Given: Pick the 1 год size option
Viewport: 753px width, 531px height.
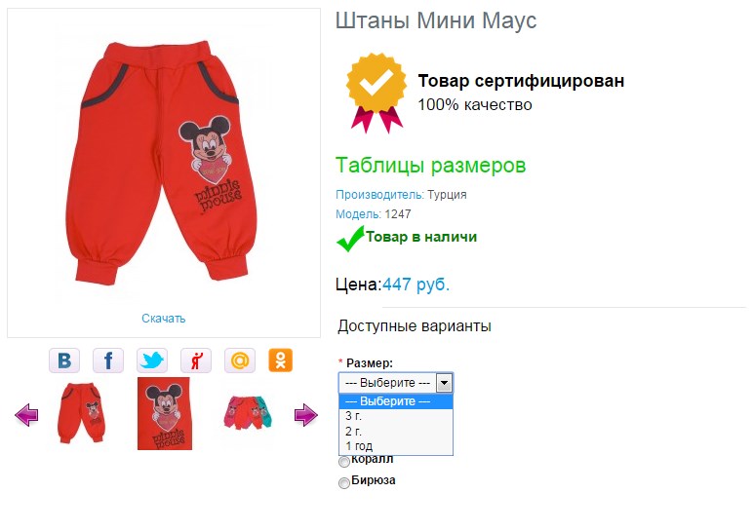Looking at the screenshot, I should 396,446.
